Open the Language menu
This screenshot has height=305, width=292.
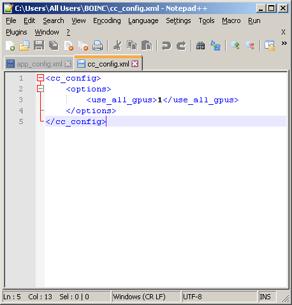point(143,20)
